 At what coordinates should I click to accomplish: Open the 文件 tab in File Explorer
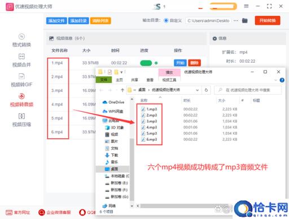pyautogui.click(x=104, y=80)
